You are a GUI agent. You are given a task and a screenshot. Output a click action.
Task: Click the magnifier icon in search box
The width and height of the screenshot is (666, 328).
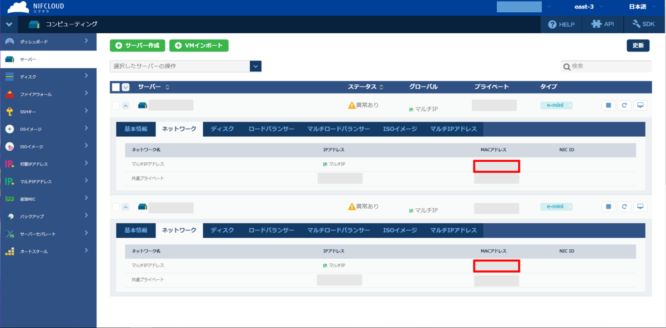567,66
